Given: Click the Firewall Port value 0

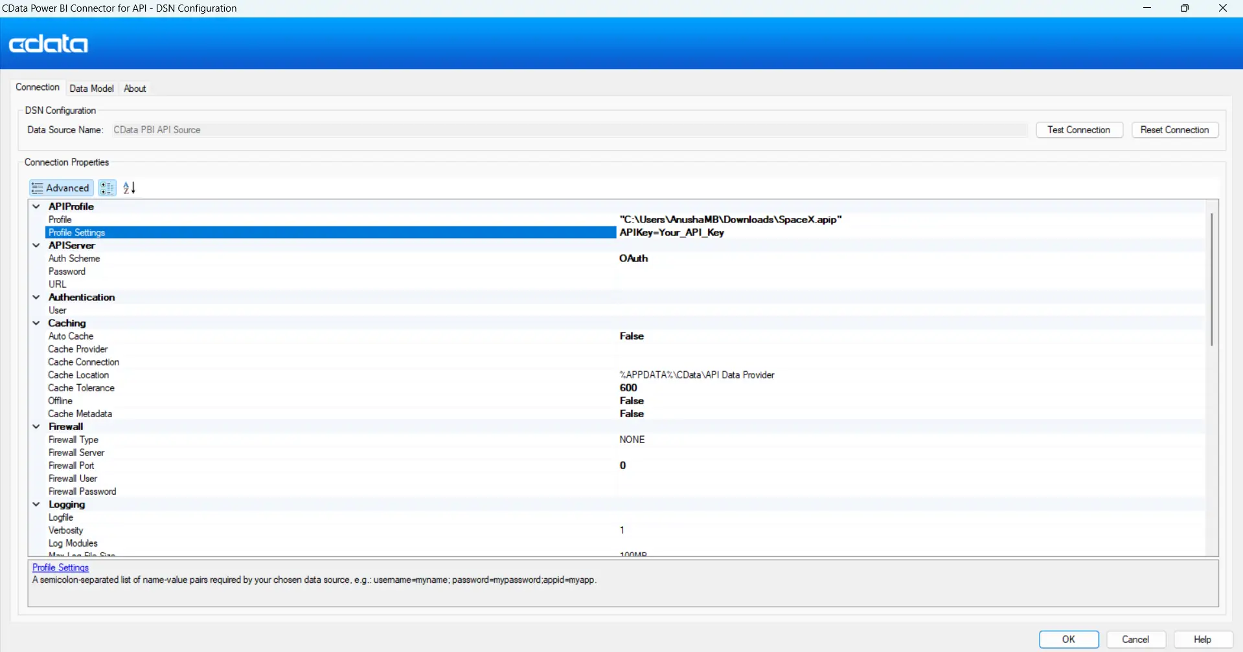Looking at the screenshot, I should [x=622, y=465].
